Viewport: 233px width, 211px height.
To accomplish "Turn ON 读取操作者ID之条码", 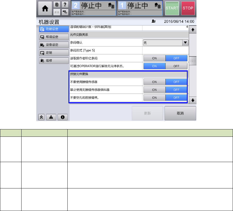I will click(x=154, y=58).
